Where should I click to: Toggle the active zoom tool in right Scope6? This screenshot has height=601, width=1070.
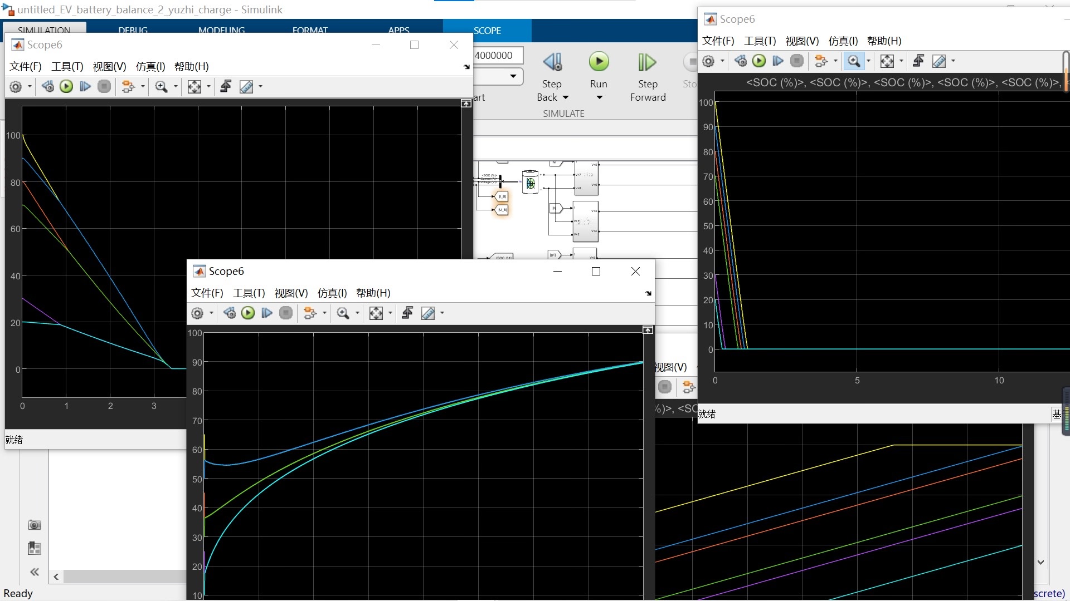(x=853, y=61)
